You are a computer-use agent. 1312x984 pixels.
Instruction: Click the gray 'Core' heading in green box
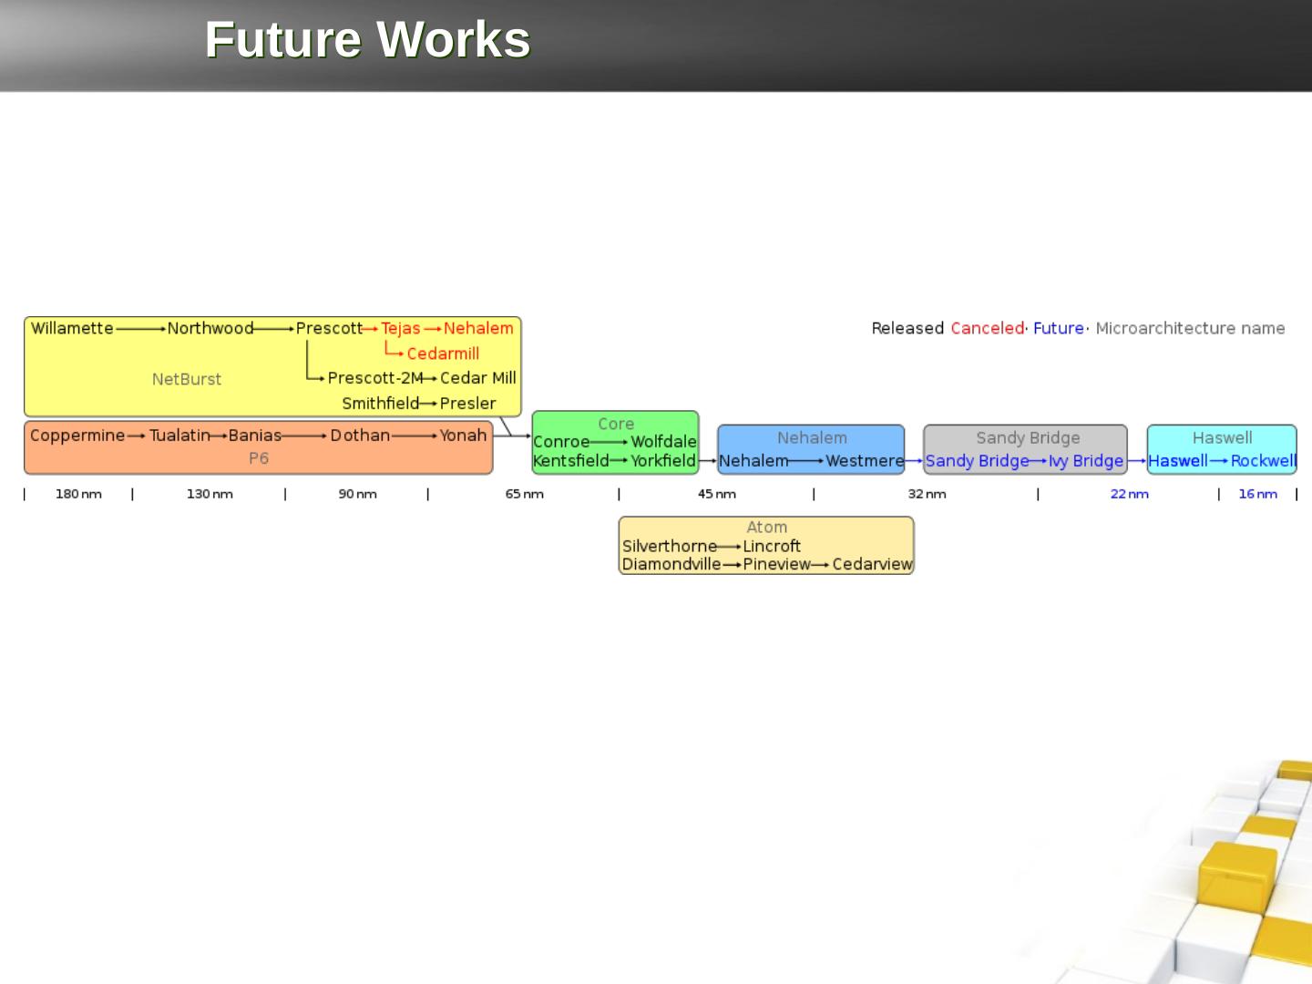tap(616, 424)
